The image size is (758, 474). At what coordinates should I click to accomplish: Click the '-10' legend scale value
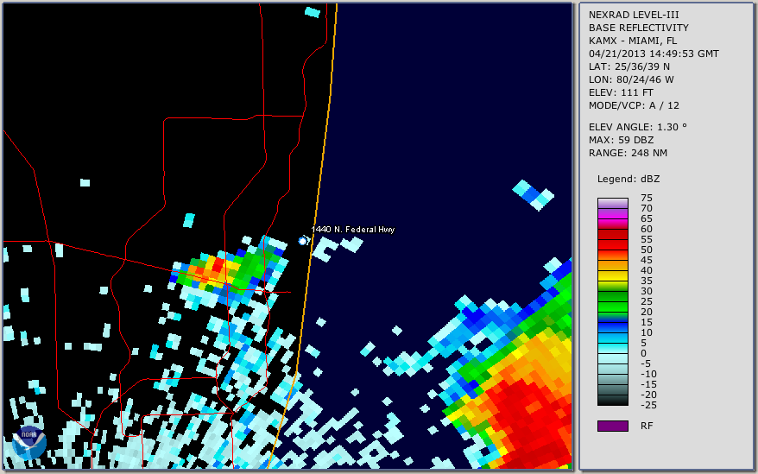(x=648, y=374)
